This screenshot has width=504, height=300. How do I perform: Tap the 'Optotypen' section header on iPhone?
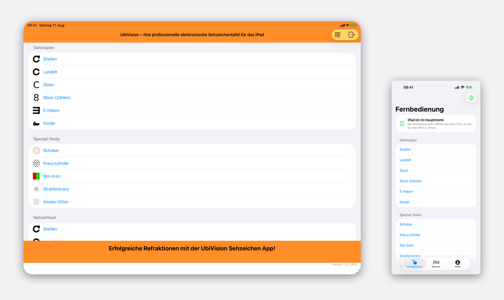[x=408, y=140]
